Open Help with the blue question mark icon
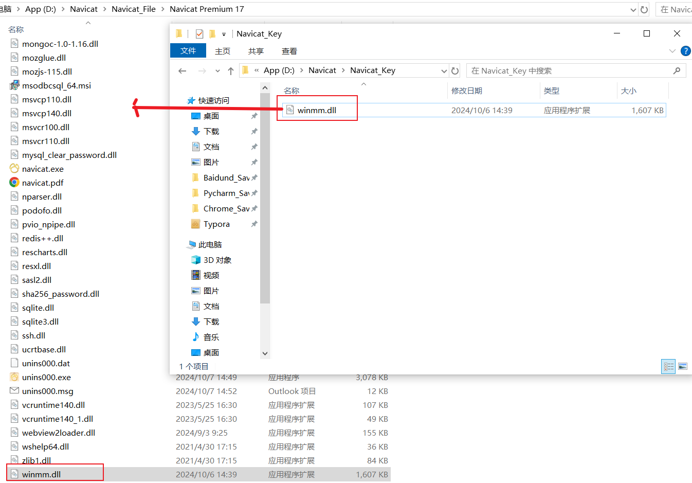The height and width of the screenshot is (483, 692). coord(685,51)
